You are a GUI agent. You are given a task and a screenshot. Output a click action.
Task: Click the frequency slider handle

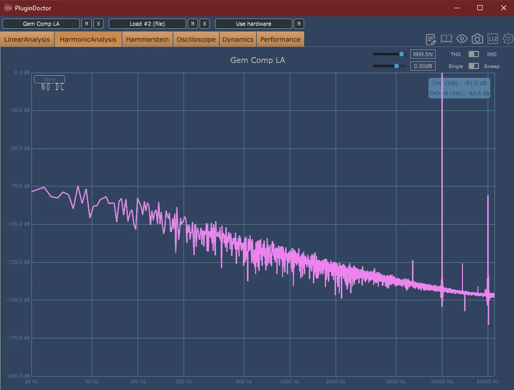(x=402, y=54)
